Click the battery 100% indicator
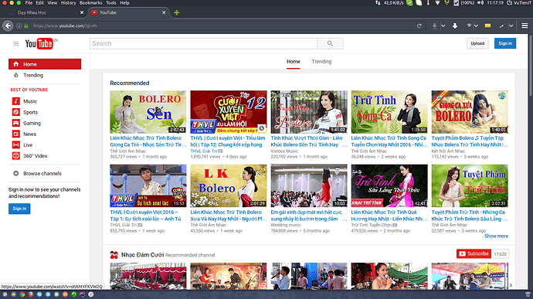533x299 pixels. [467, 3]
